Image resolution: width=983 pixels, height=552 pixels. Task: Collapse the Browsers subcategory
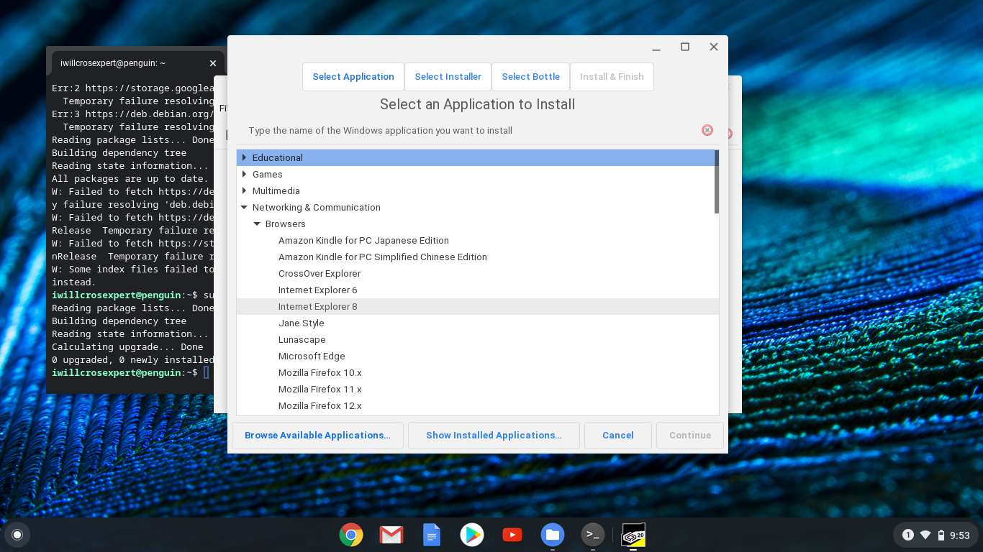258,224
